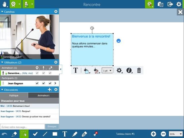The image size is (184, 138).
Task: Leave the meeting with the exit icon
Action: point(170,4)
